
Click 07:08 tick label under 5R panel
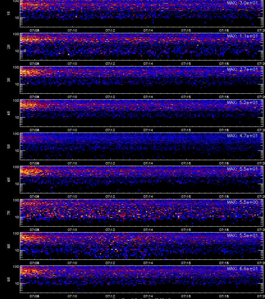[x=34, y=163]
